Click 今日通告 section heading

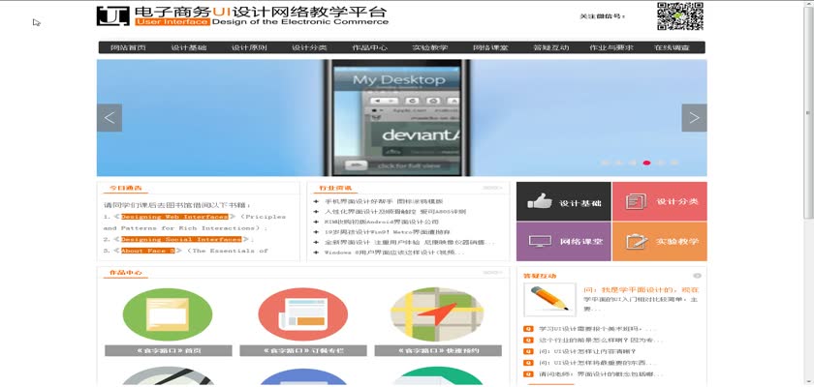(x=125, y=188)
